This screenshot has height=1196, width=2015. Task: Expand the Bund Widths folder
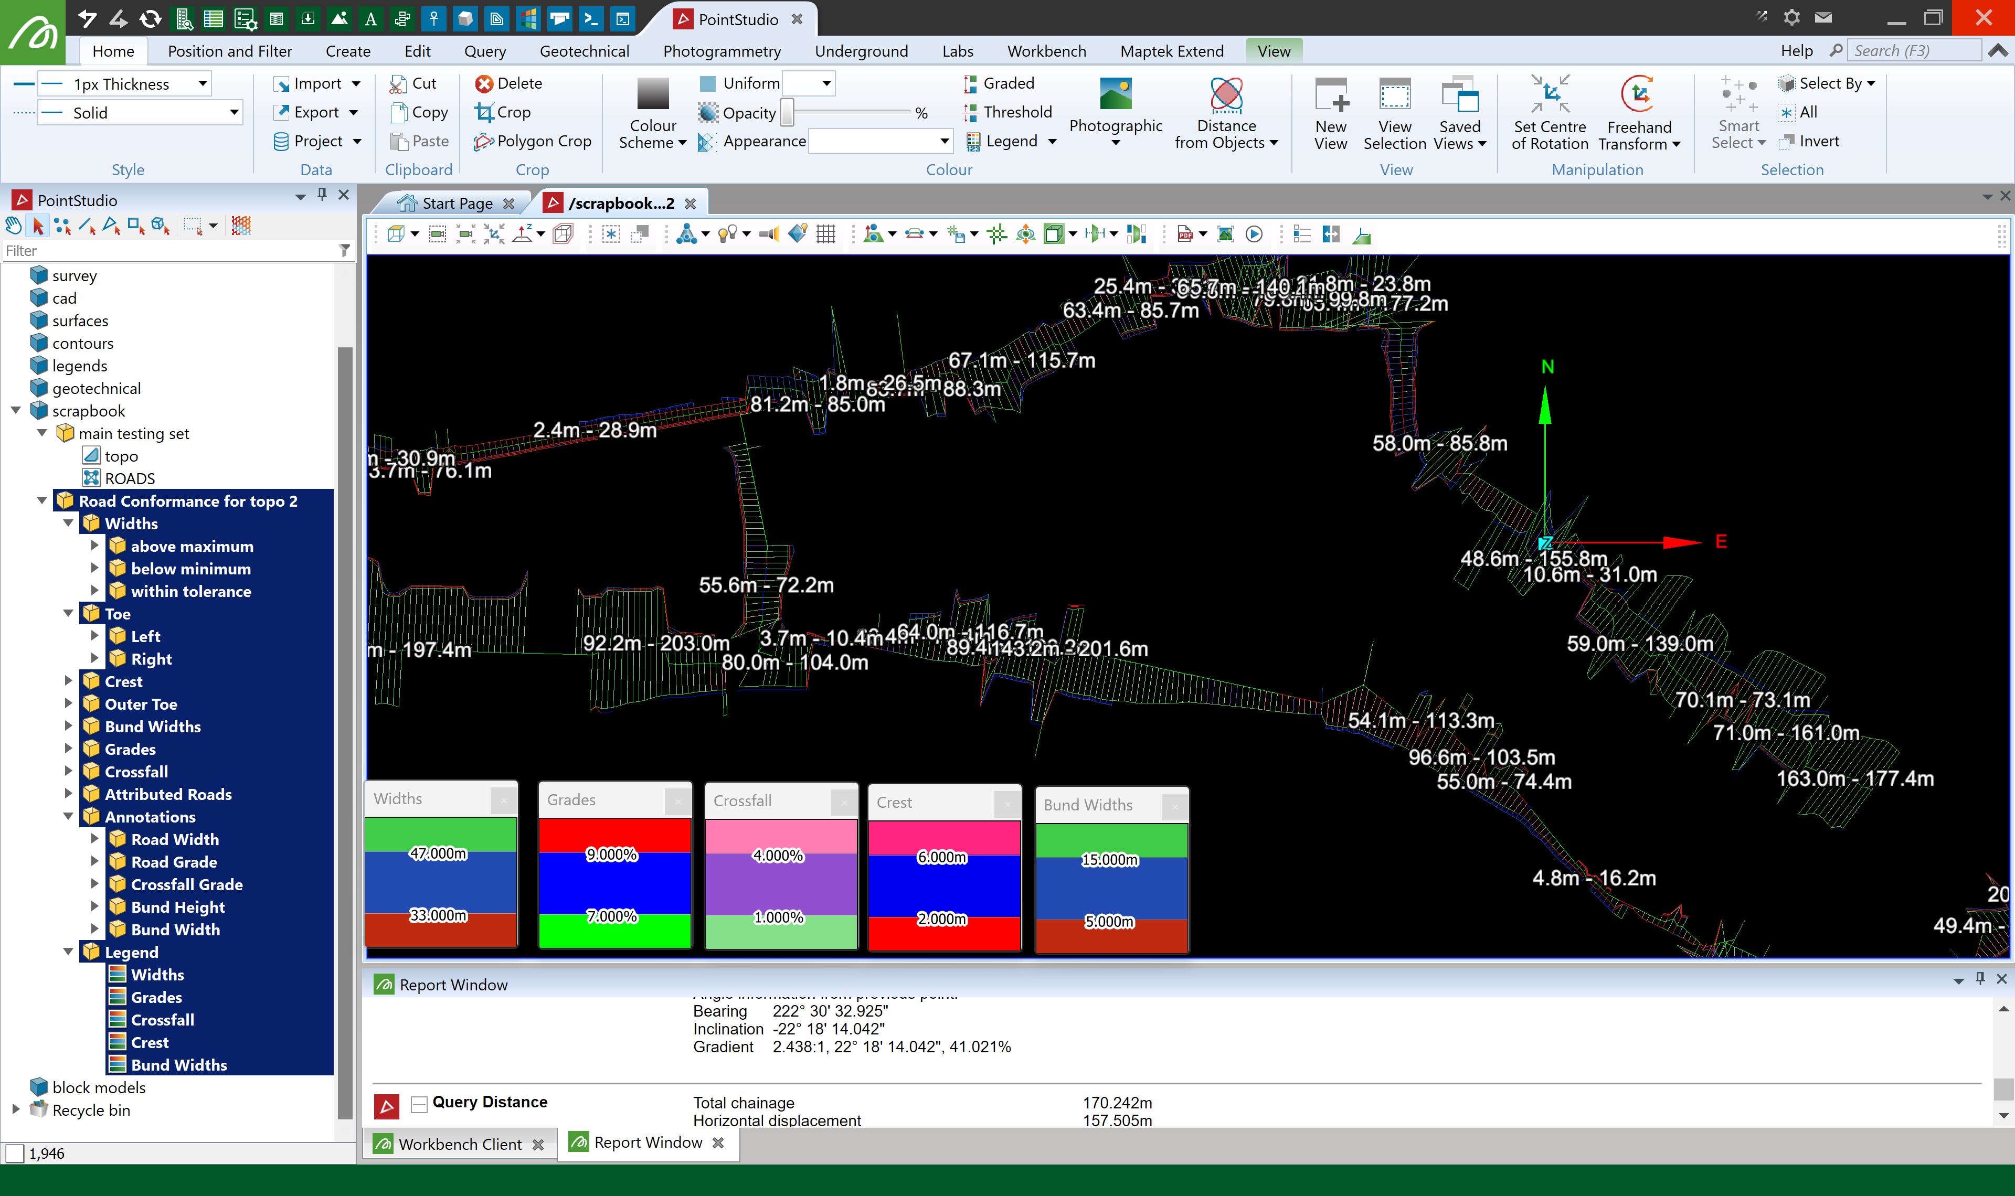pos(69,726)
